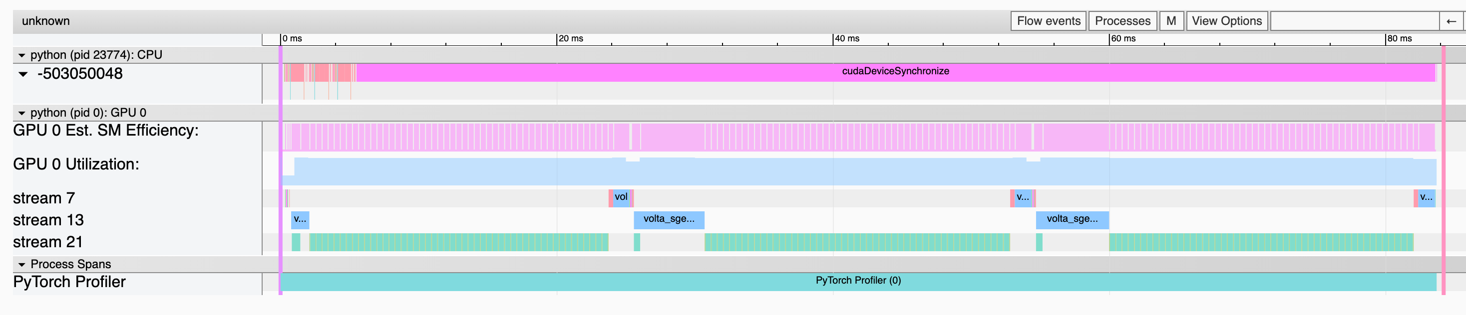Click the 80 ms ruler mark
This screenshot has width=1466, height=315.
pos(1400,38)
